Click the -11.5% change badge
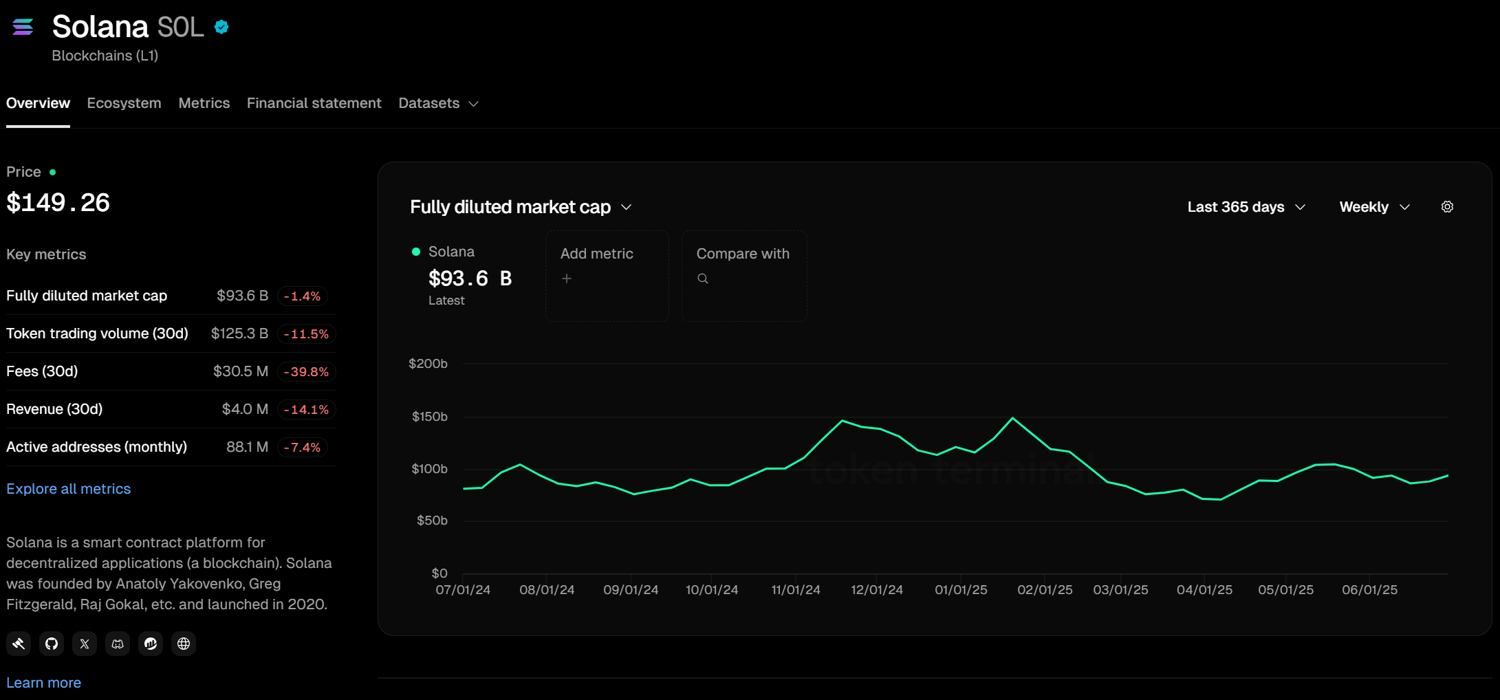The image size is (1500, 700). 307,334
